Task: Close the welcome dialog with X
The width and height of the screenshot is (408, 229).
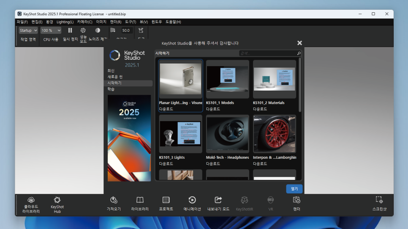Action: click(299, 43)
